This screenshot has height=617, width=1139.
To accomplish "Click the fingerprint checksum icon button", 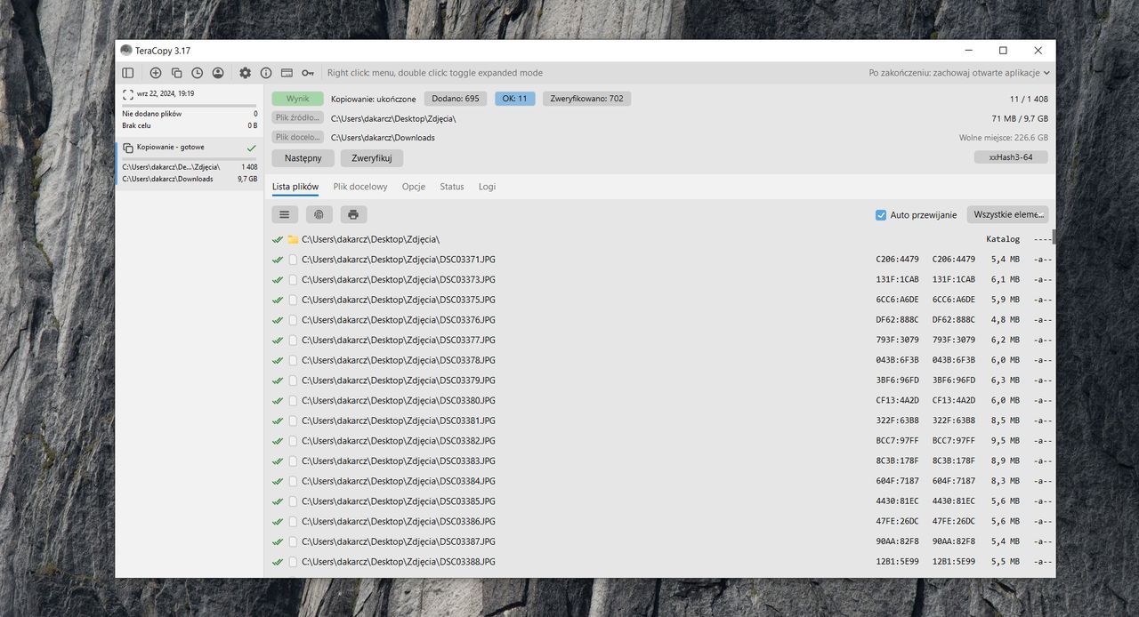I will (319, 214).
